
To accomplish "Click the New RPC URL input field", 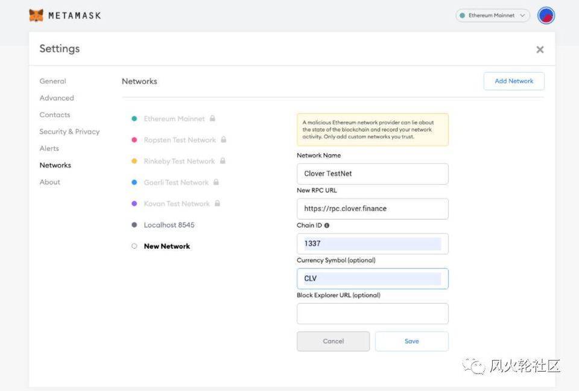I will (x=373, y=209).
